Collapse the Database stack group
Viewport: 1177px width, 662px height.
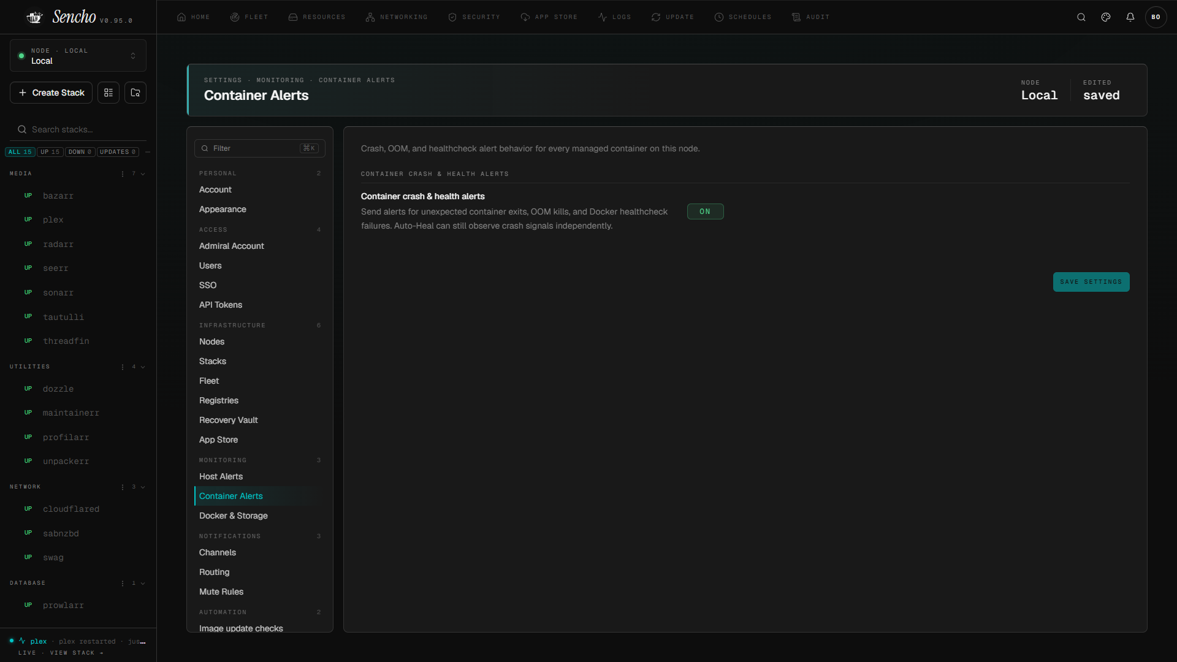pyautogui.click(x=143, y=584)
